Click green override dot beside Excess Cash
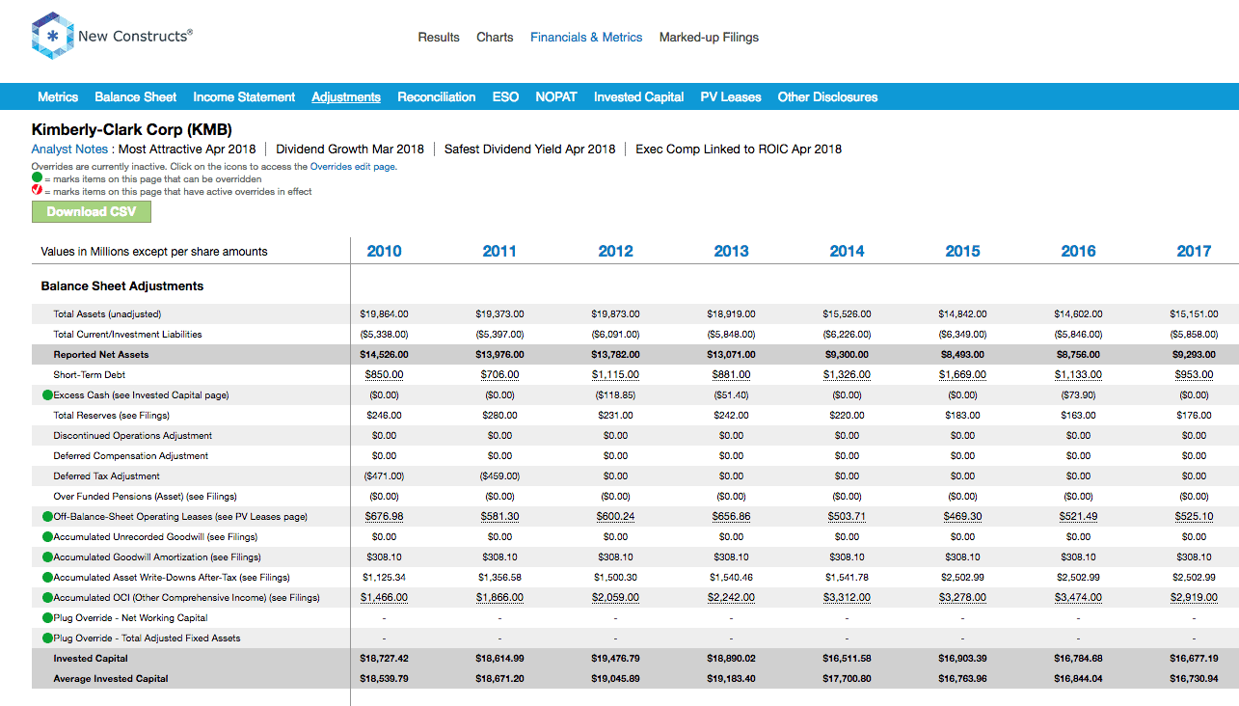This screenshot has height=706, width=1239. point(47,395)
